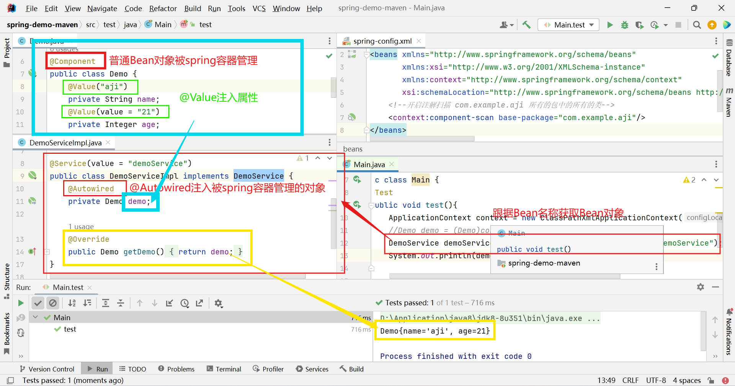Click the Main breadcrumb in navigation bar
The height and width of the screenshot is (386, 735).
(x=159, y=24)
